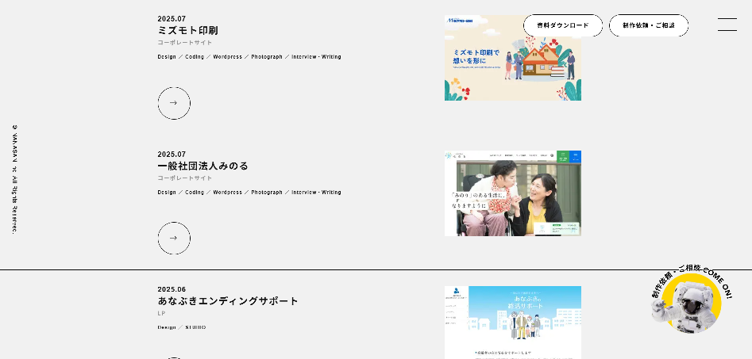Click the コーポレートサイト label under ミズモト印刷
Image resolution: width=752 pixels, height=359 pixels.
[184, 43]
